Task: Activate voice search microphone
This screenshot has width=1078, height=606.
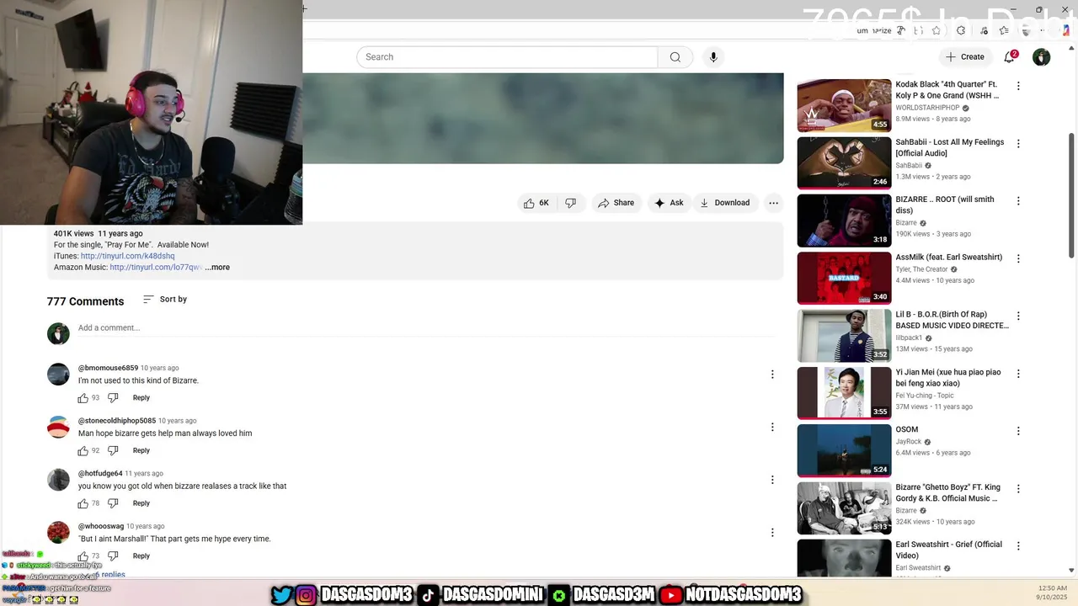Action: click(713, 57)
